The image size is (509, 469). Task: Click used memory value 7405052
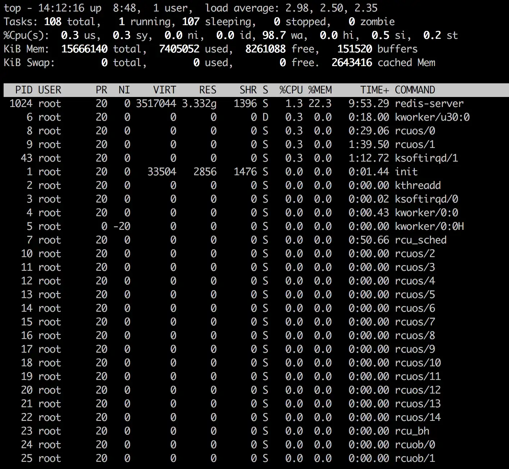pos(179,49)
